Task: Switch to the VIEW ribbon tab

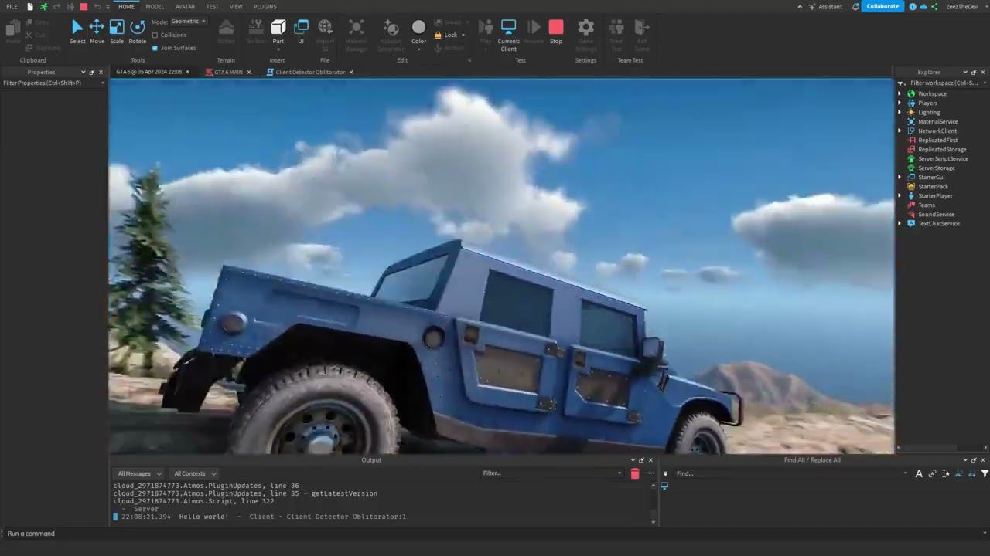Action: (236, 6)
